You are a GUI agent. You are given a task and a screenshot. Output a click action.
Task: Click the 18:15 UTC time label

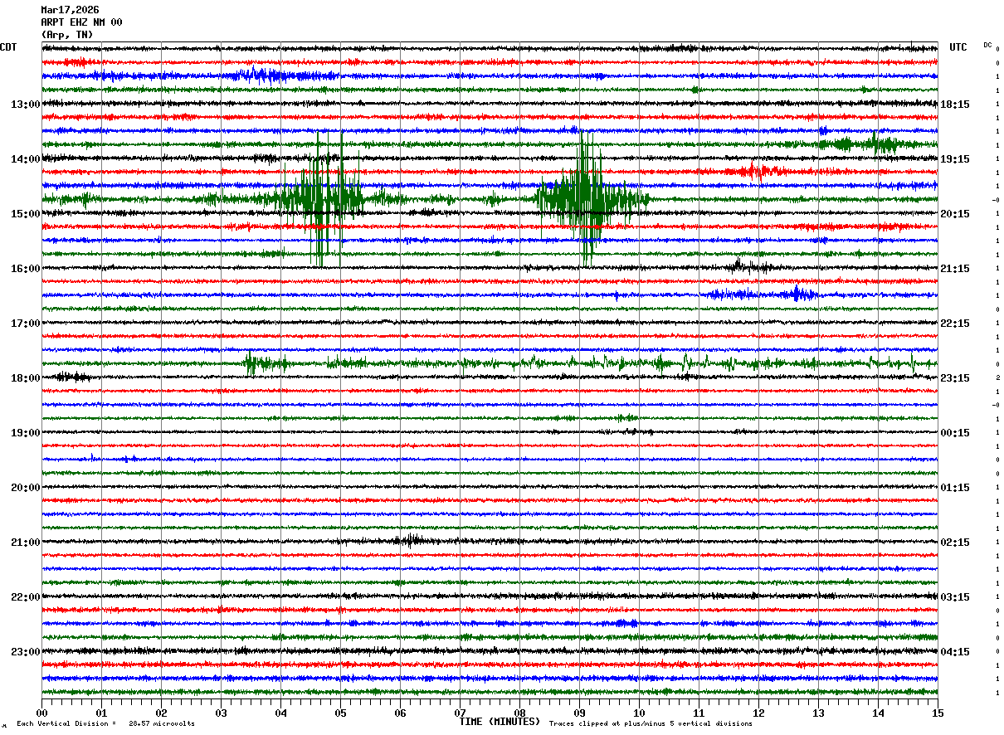(x=956, y=105)
